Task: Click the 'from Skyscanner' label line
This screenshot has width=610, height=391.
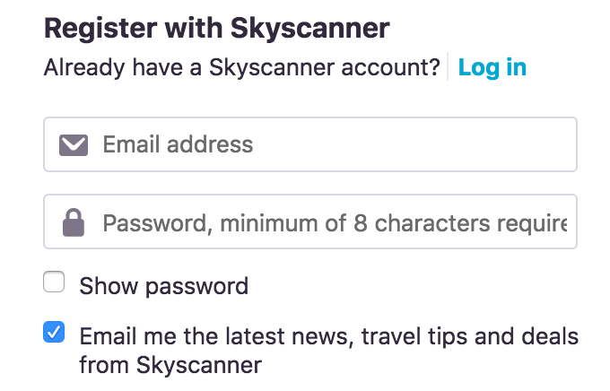Action: 170,365
